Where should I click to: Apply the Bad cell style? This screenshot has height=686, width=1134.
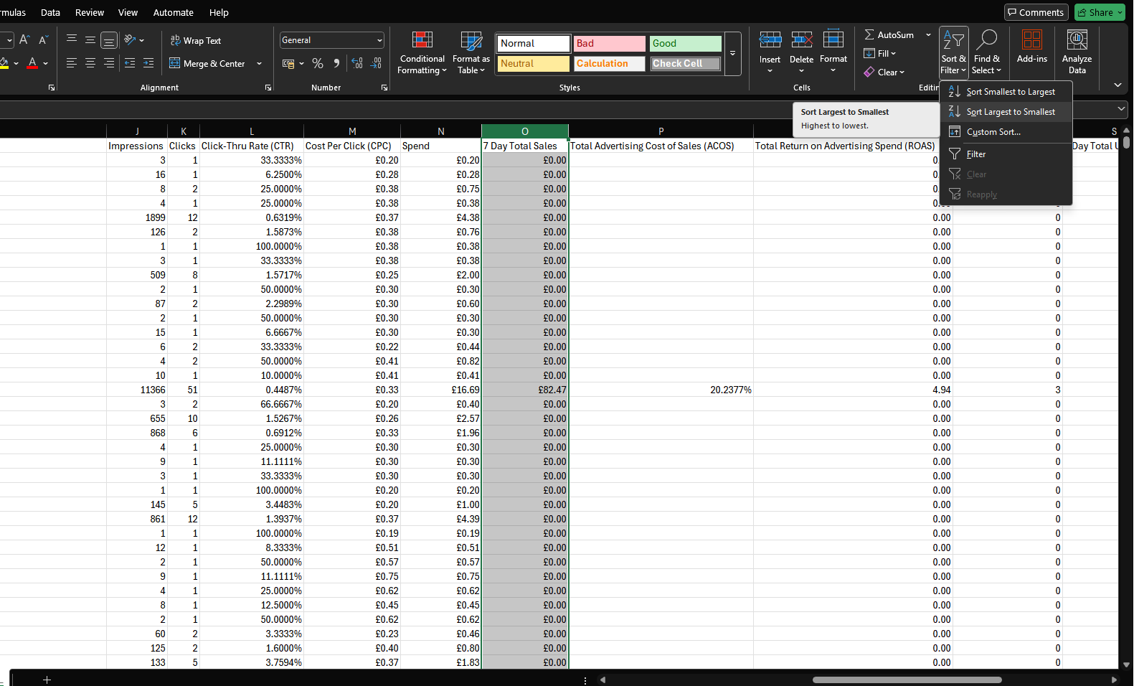tap(609, 43)
